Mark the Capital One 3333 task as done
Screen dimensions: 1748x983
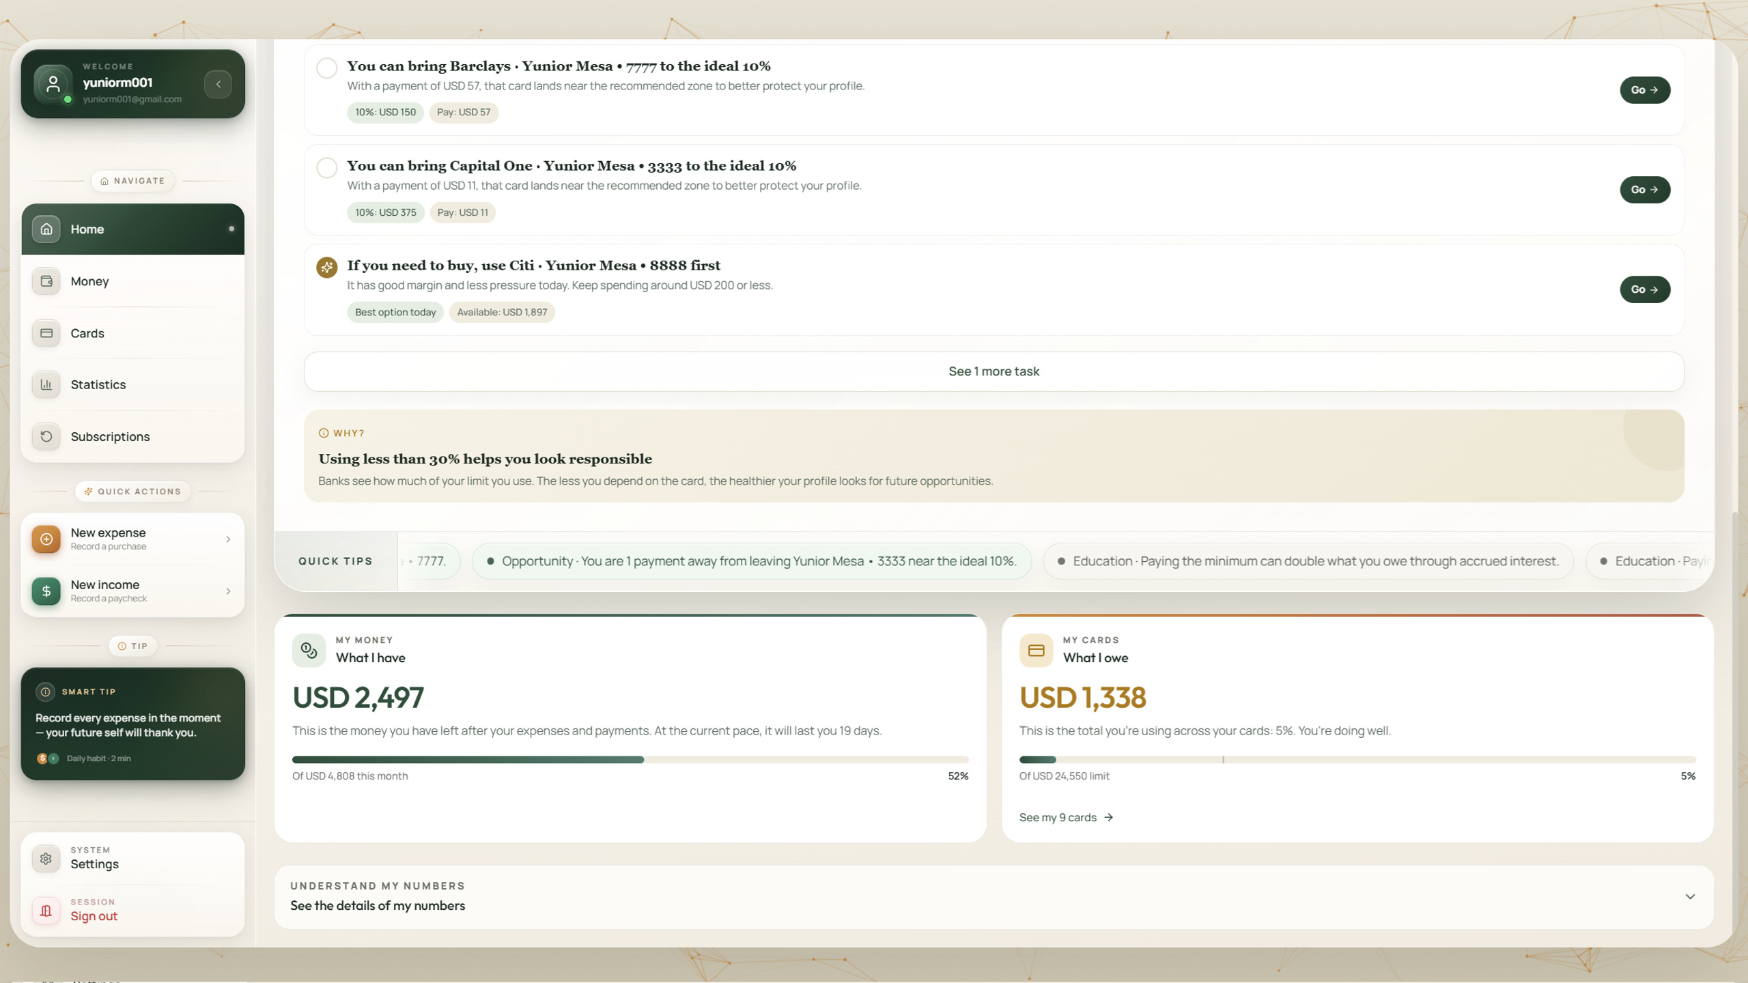[327, 168]
